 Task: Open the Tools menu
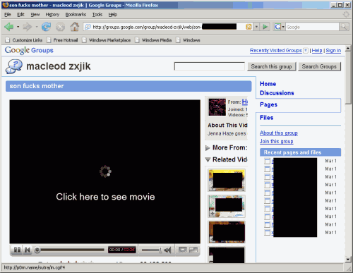[x=97, y=15]
